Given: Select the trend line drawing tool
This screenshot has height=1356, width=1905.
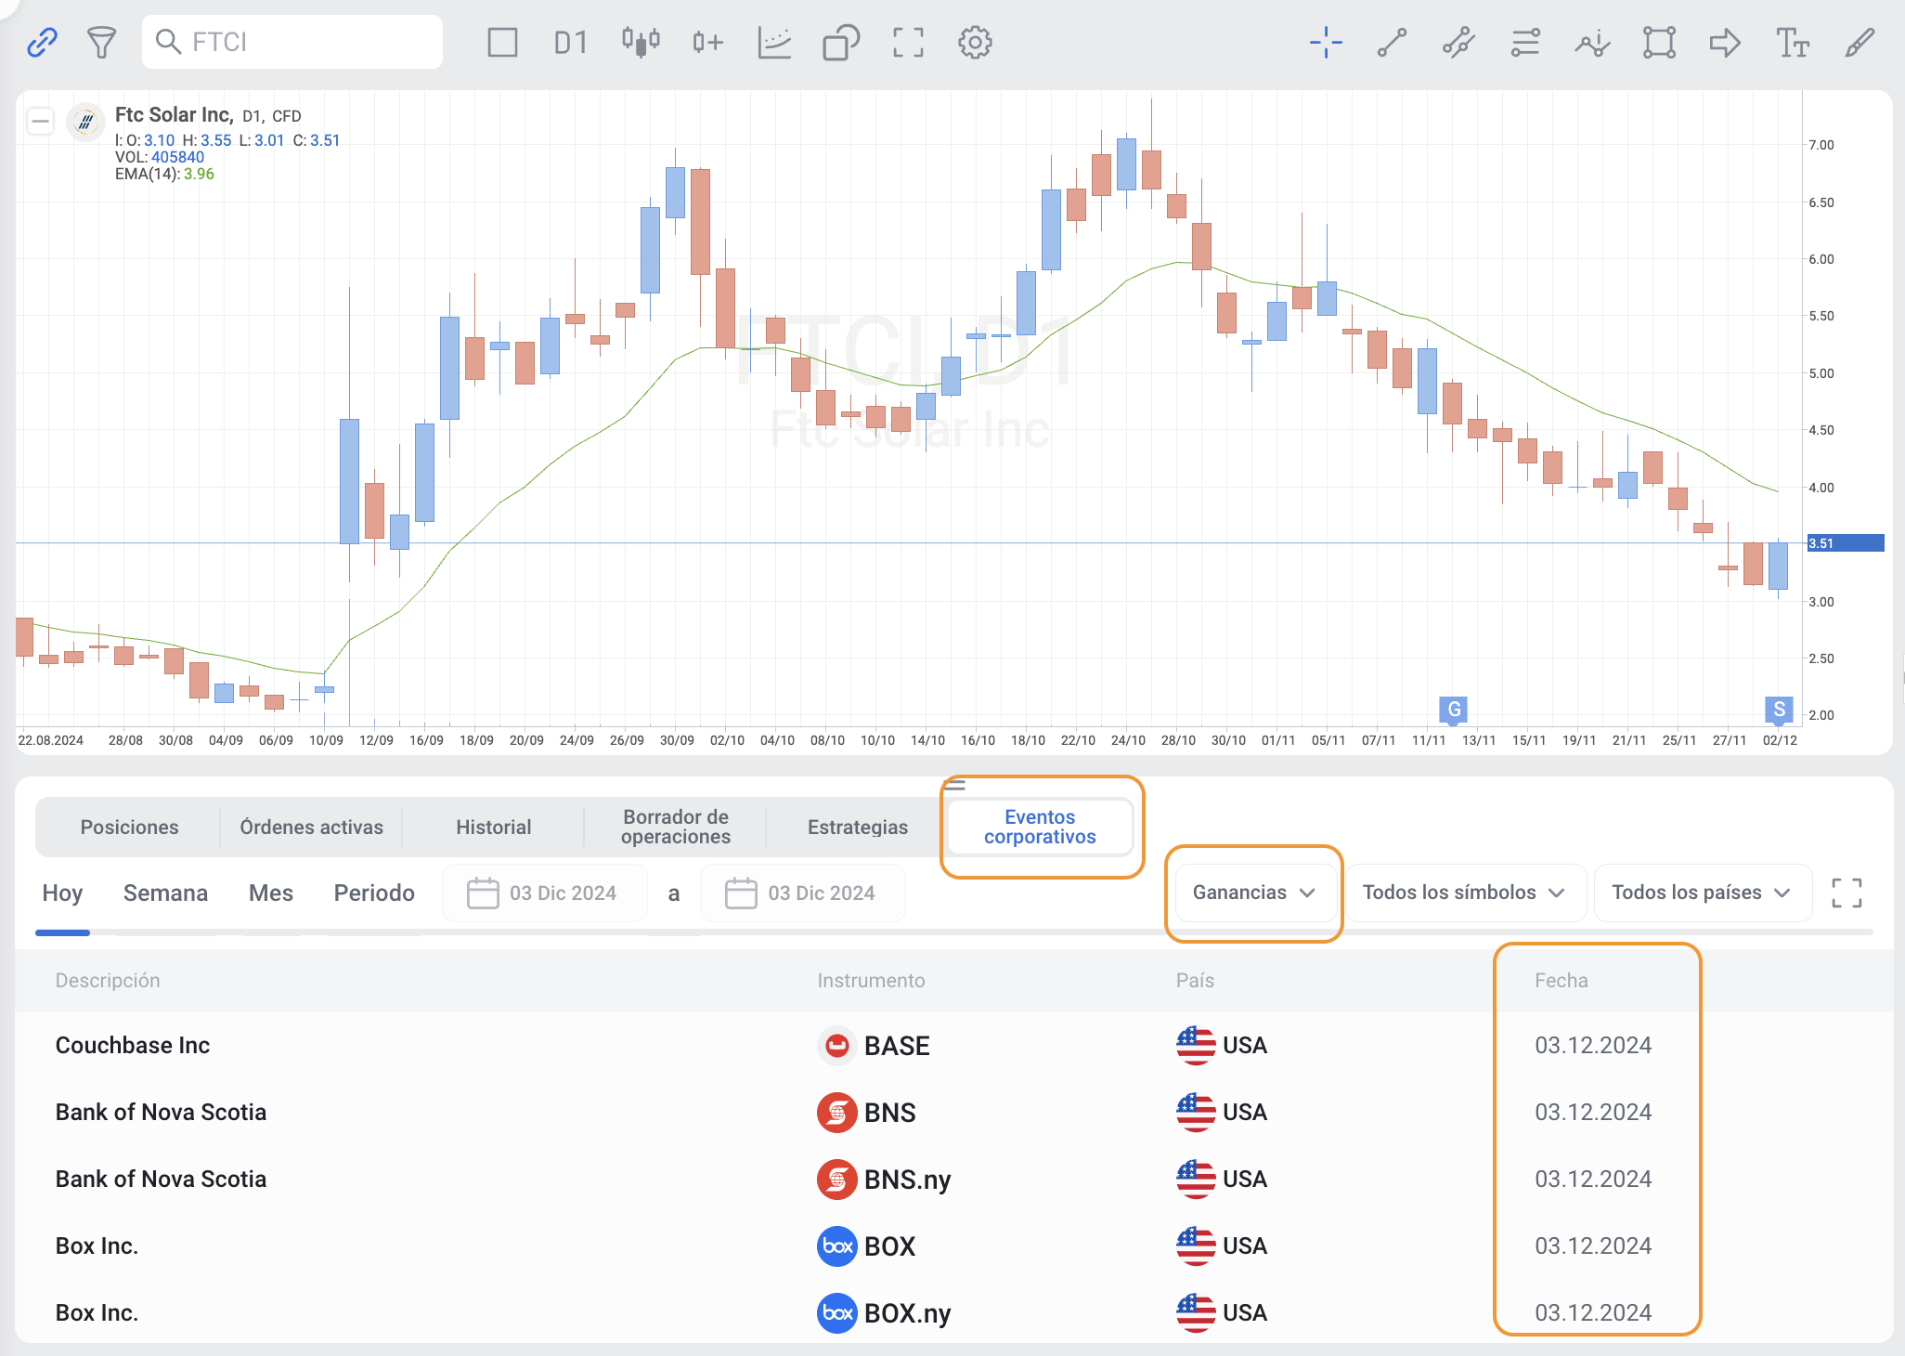Looking at the screenshot, I should pos(1392,42).
